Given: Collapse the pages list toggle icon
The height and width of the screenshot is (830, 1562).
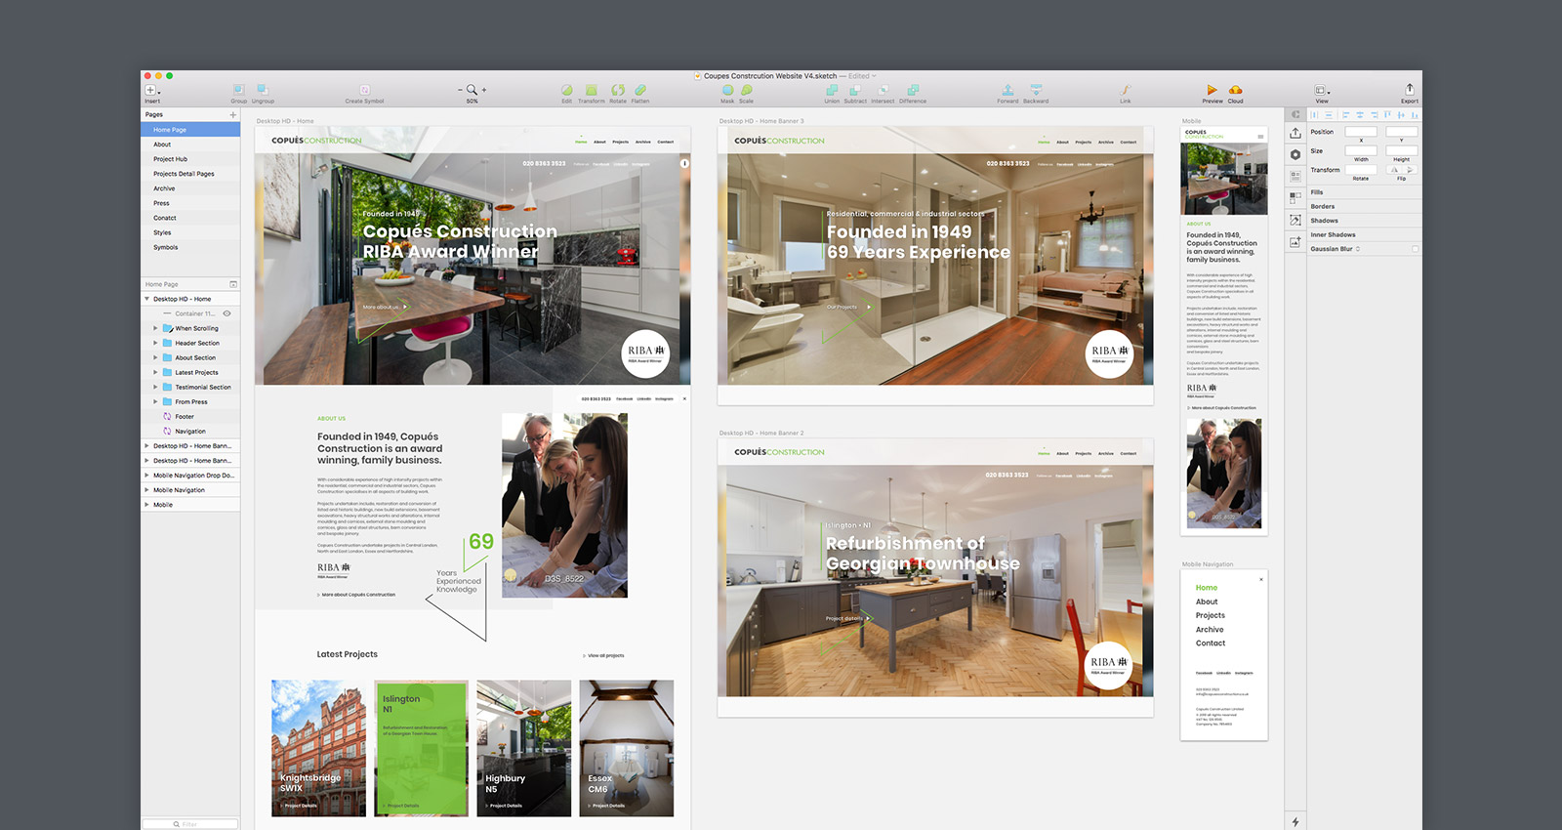Looking at the screenshot, I should [233, 284].
